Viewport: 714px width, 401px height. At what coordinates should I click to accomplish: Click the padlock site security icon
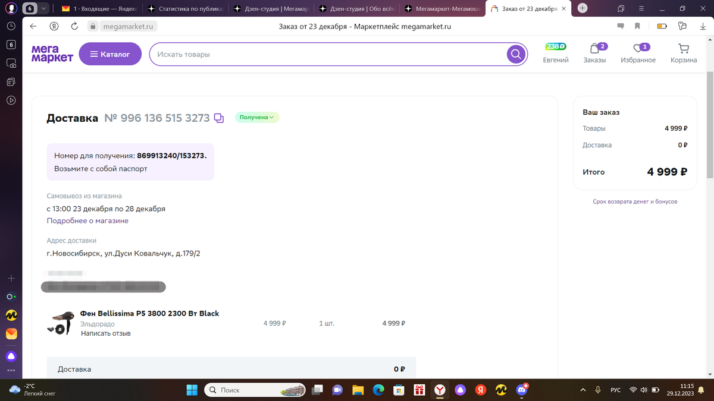pos(92,26)
